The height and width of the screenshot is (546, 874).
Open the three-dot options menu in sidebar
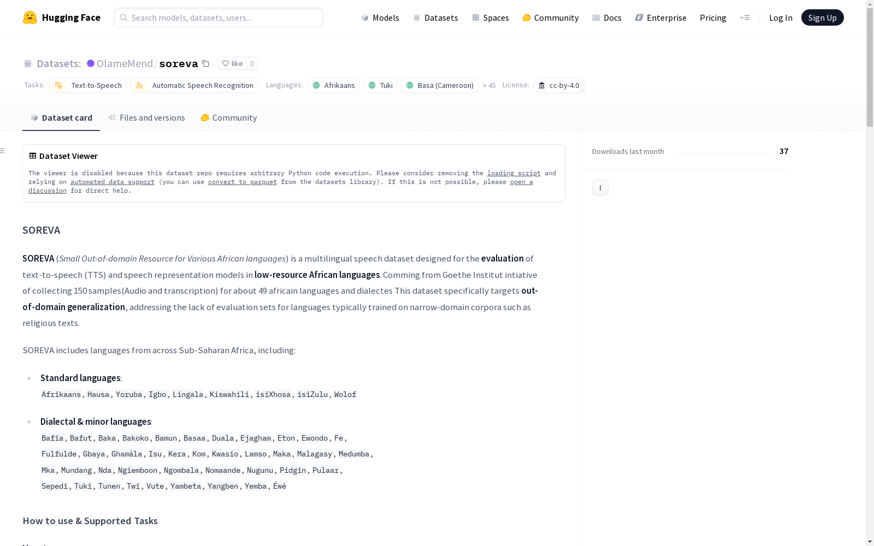[x=600, y=188]
